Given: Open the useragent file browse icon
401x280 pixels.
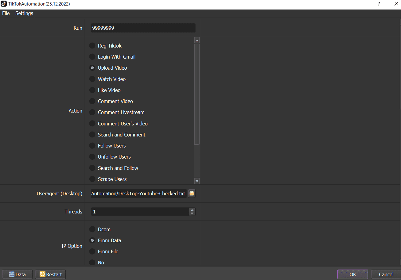Looking at the screenshot, I should [192, 193].
